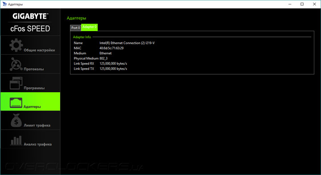Open Анализ трафика bar chart icon
321x175 pixels.
point(16,140)
